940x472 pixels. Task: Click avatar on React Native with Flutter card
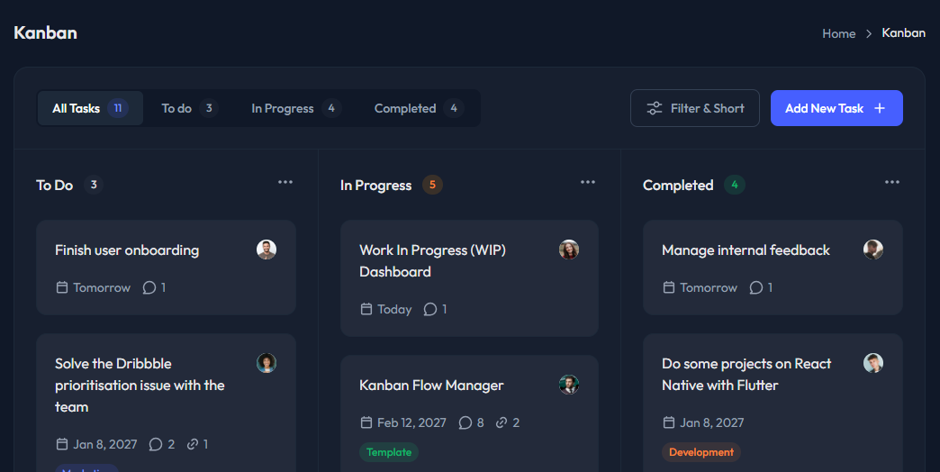(x=873, y=363)
